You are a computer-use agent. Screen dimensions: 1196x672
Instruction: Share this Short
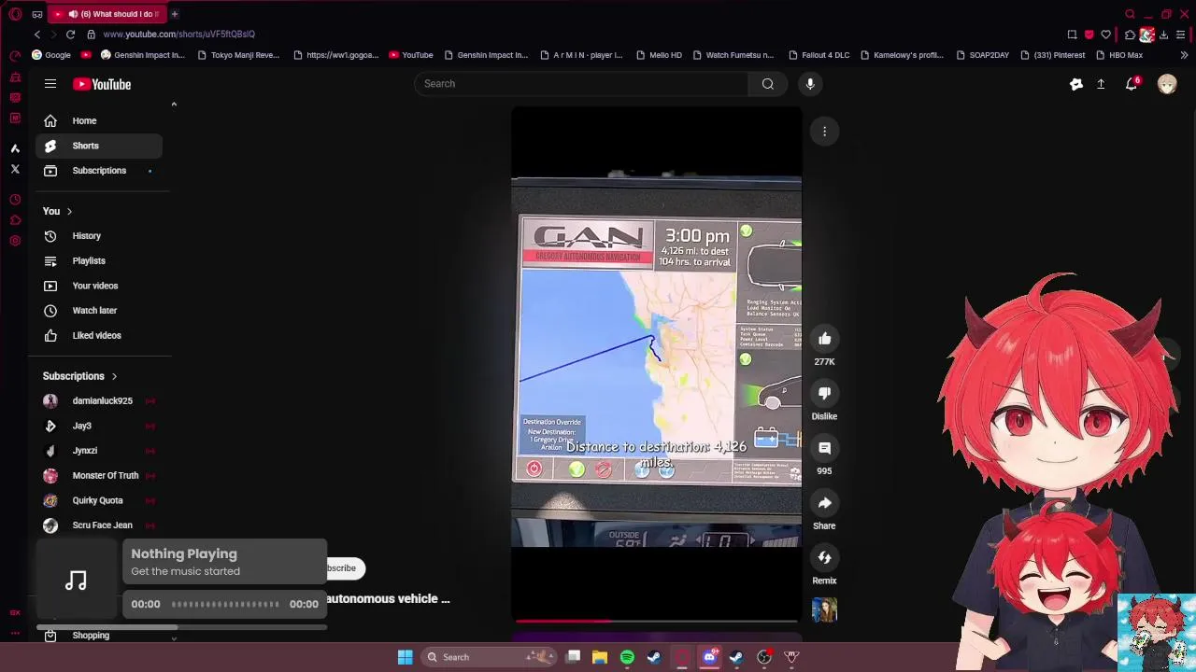(824, 503)
